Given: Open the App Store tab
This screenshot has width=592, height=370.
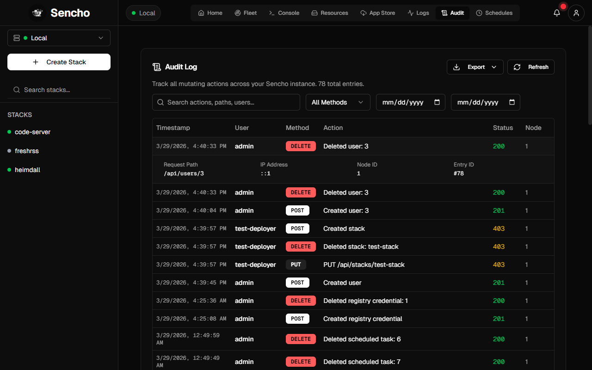Looking at the screenshot, I should point(378,13).
